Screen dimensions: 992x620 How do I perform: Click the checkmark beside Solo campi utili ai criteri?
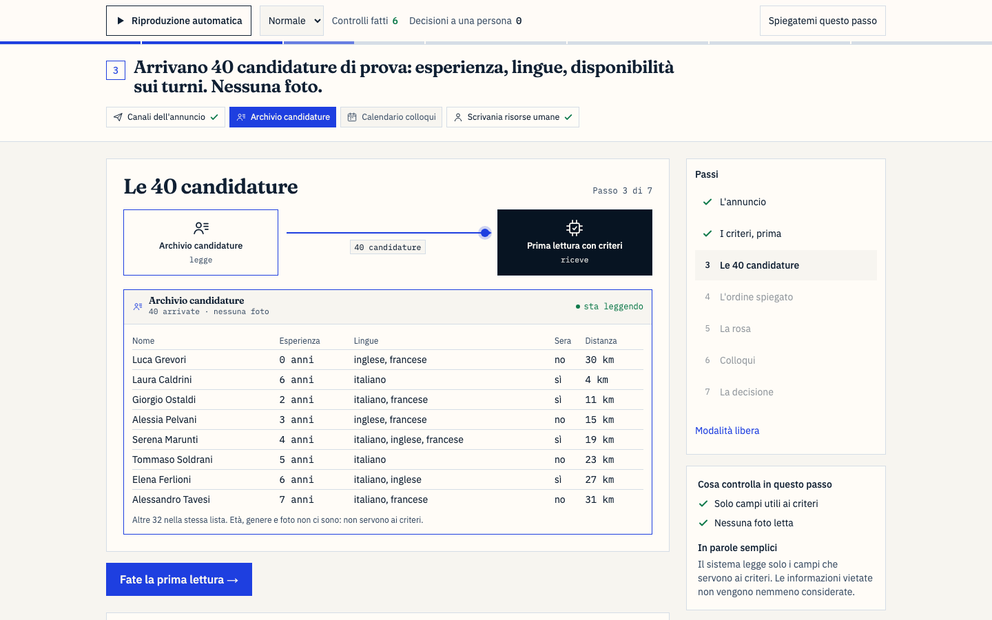(703, 504)
